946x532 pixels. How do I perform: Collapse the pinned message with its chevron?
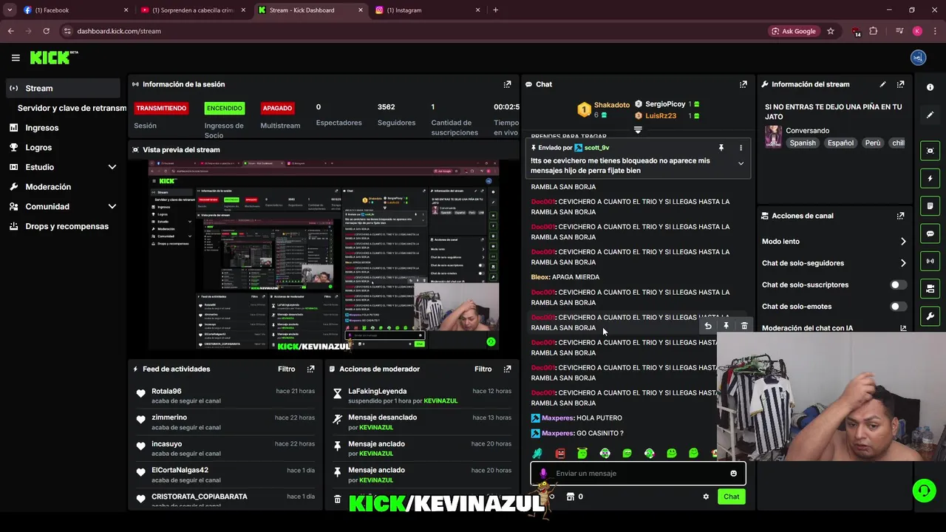pyautogui.click(x=741, y=164)
